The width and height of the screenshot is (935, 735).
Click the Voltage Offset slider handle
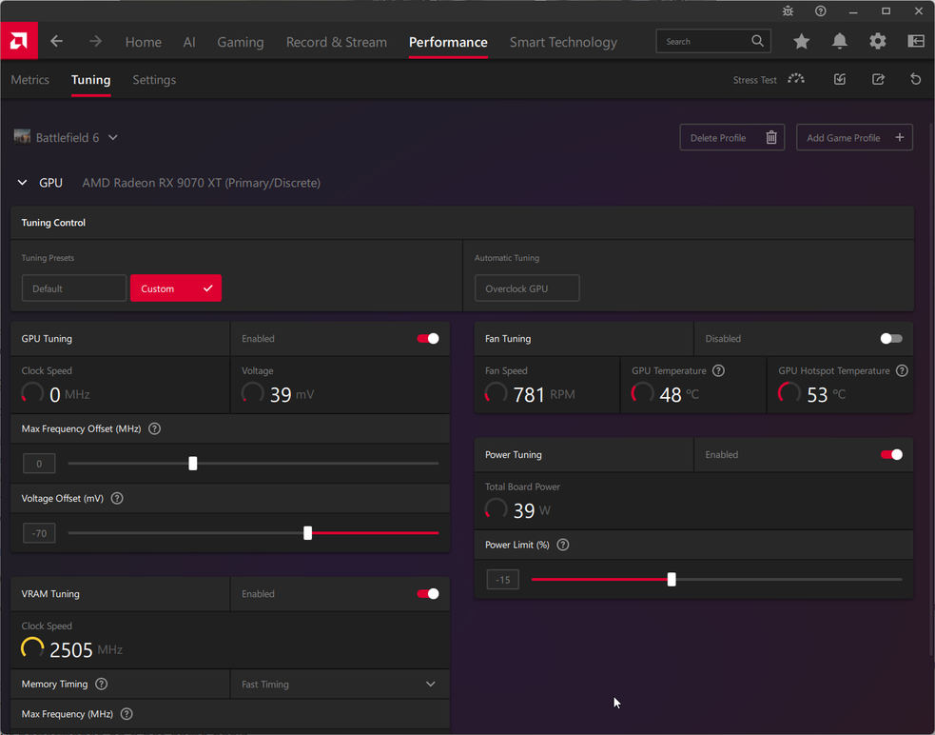pyautogui.click(x=307, y=532)
